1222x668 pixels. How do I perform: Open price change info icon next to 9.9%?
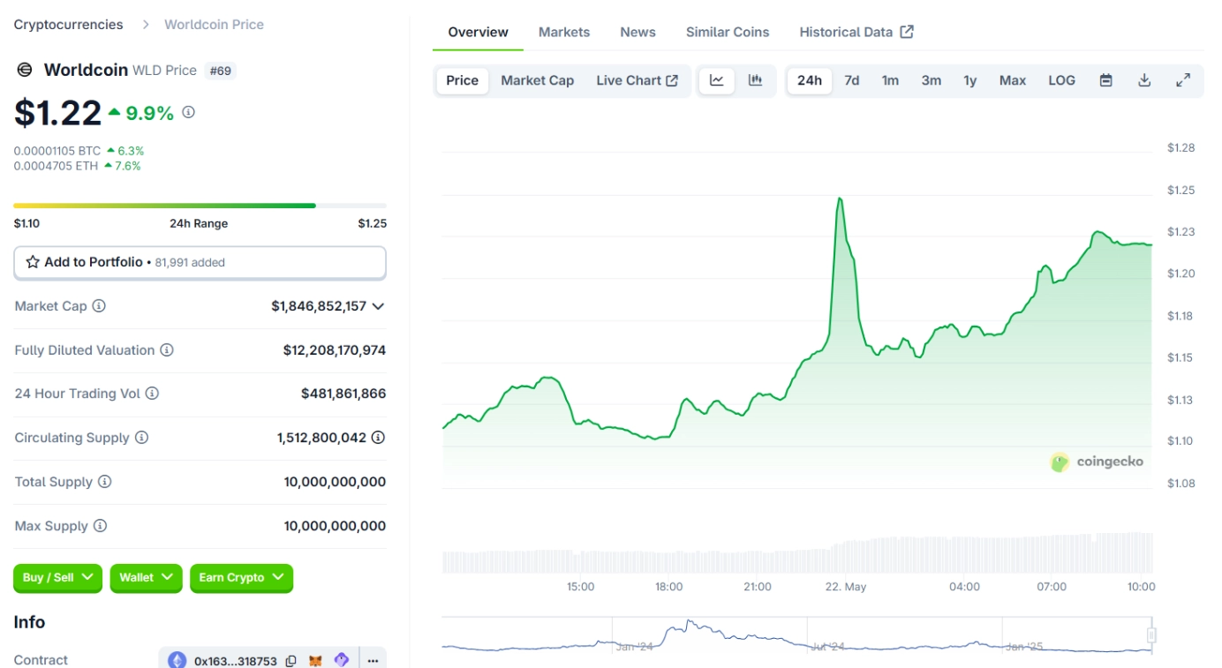coord(188,112)
